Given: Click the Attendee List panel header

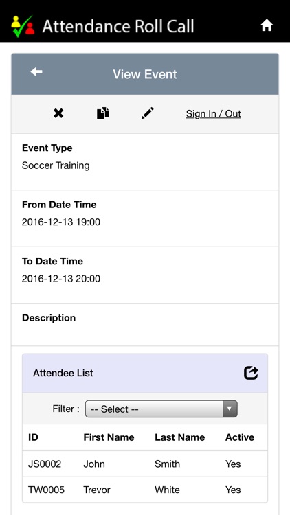Looking at the screenshot, I should pos(145,373).
